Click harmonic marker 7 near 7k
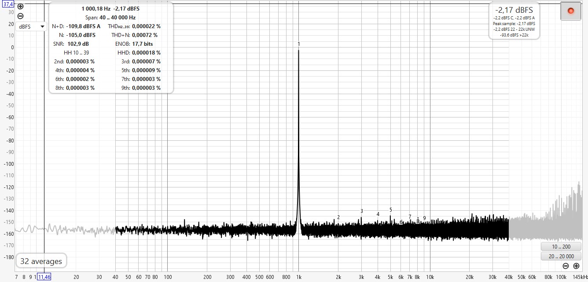The image size is (588, 282). 410,217
